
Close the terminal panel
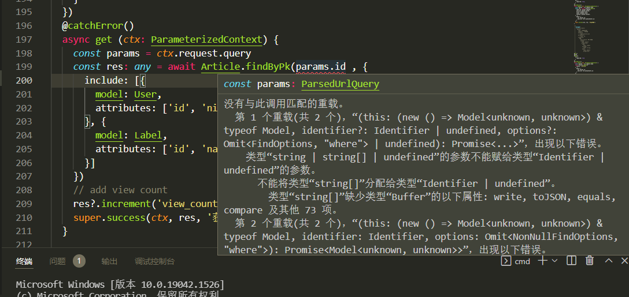coord(624,261)
